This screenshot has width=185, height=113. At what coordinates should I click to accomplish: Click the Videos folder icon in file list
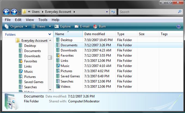pos(58,87)
